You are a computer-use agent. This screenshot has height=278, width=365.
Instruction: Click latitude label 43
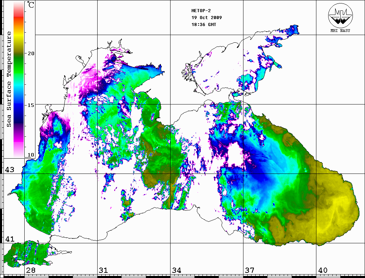click(10, 170)
